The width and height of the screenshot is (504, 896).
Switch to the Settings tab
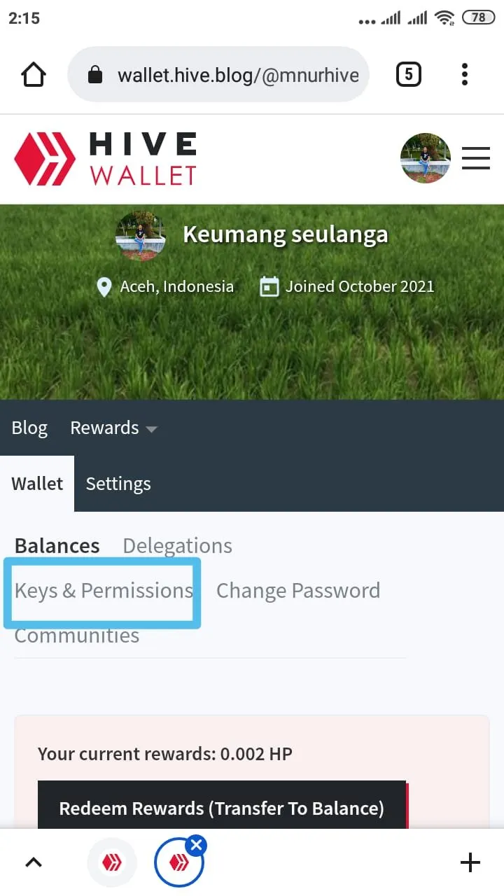point(118,483)
